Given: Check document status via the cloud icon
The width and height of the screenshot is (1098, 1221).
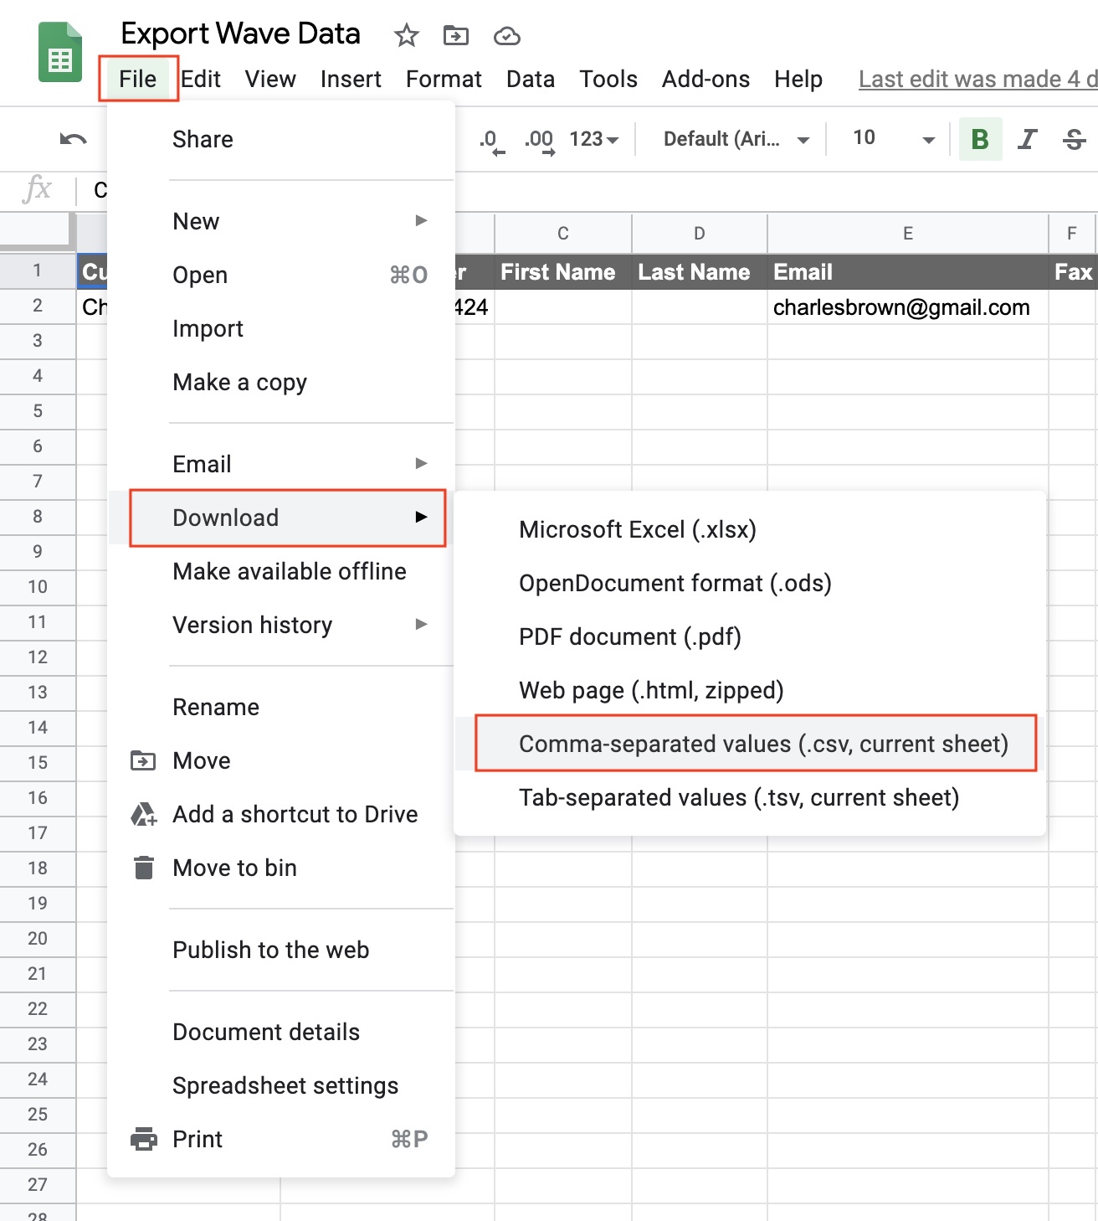Looking at the screenshot, I should pyautogui.click(x=507, y=35).
